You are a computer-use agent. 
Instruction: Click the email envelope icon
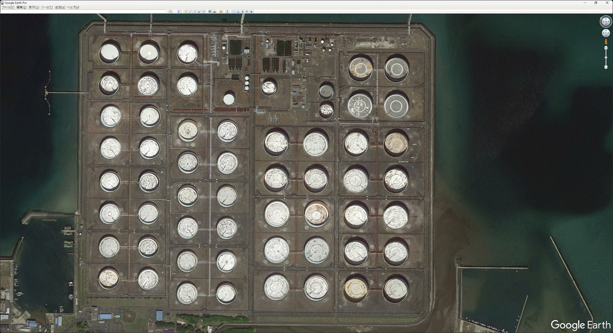(x=234, y=12)
